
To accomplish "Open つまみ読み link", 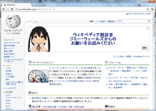I will coord(62,107).
